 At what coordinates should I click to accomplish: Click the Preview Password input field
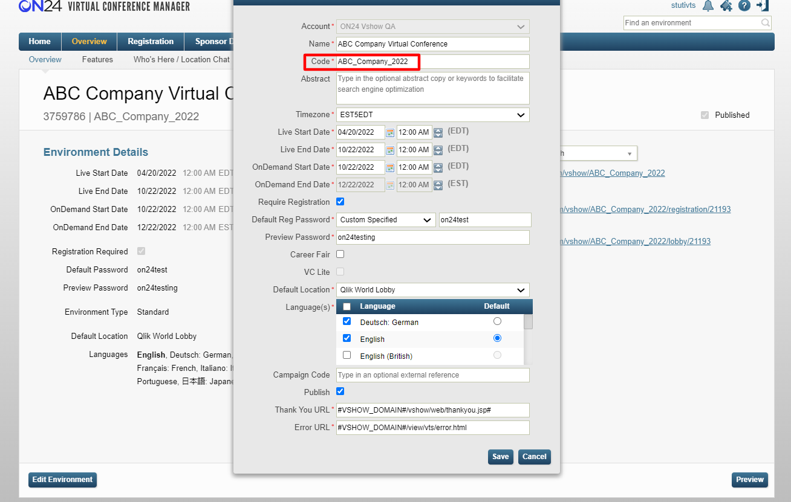(433, 237)
